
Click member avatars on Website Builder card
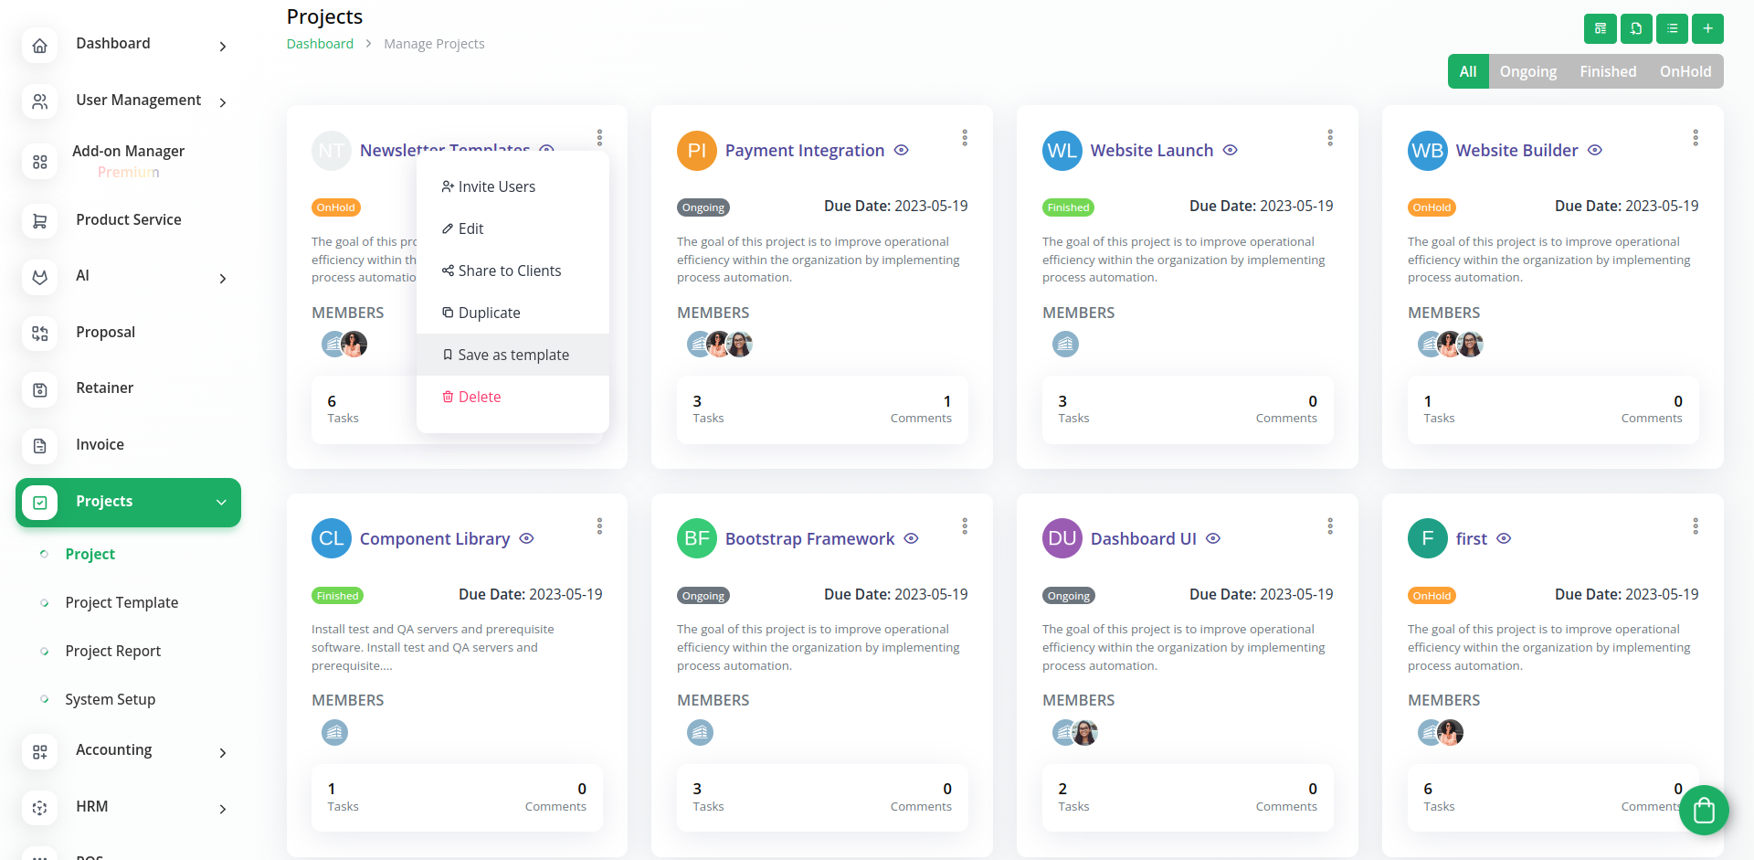click(1450, 345)
